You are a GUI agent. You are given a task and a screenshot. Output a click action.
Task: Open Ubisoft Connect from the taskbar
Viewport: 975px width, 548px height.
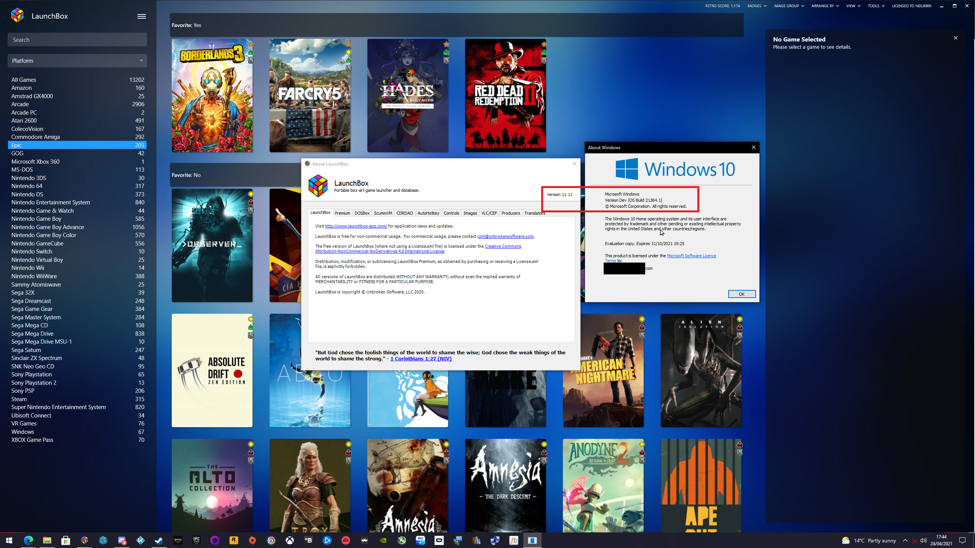[271, 540]
